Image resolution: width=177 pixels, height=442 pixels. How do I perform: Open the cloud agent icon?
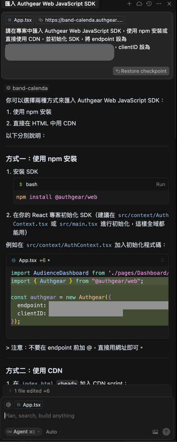139,4
